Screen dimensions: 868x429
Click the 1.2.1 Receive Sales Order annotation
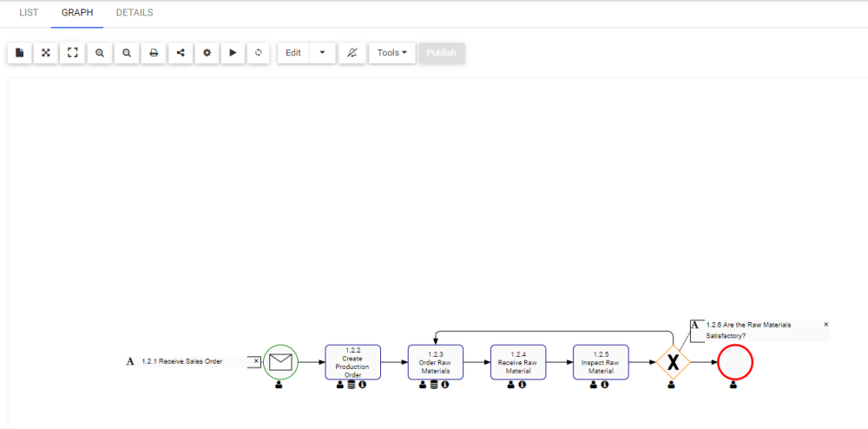pyautogui.click(x=182, y=361)
